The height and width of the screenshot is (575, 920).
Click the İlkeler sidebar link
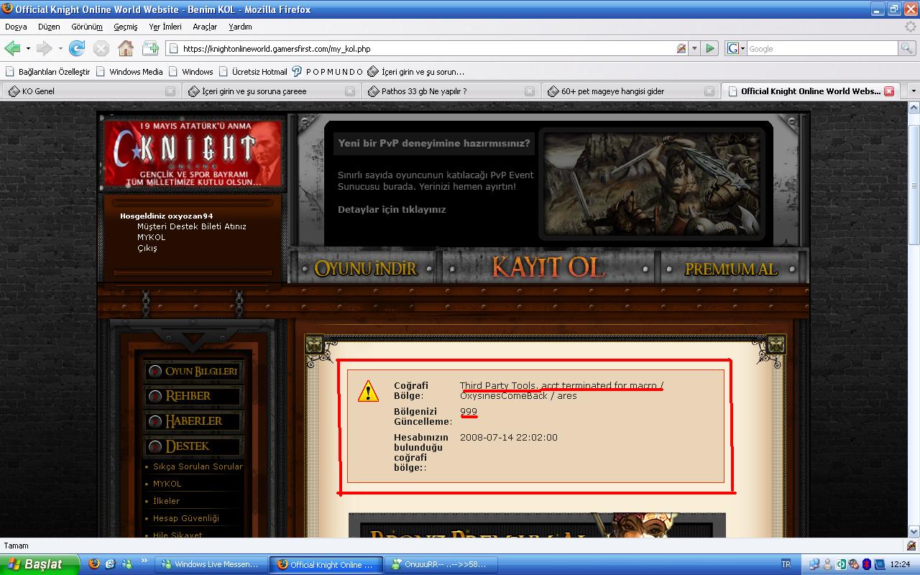(166, 501)
